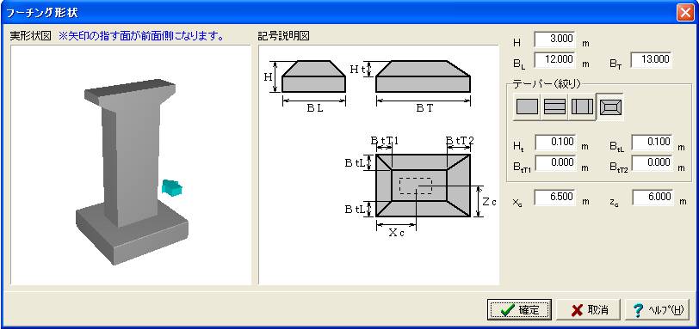The image size is (699, 329).
Task: Click the Ht taper height field
Action: 555,143
